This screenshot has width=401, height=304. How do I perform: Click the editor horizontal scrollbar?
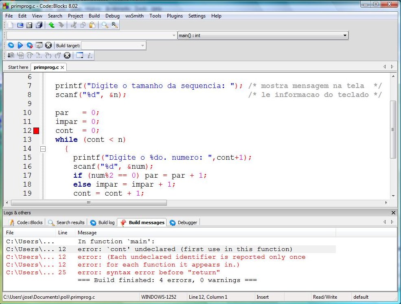(x=89, y=203)
